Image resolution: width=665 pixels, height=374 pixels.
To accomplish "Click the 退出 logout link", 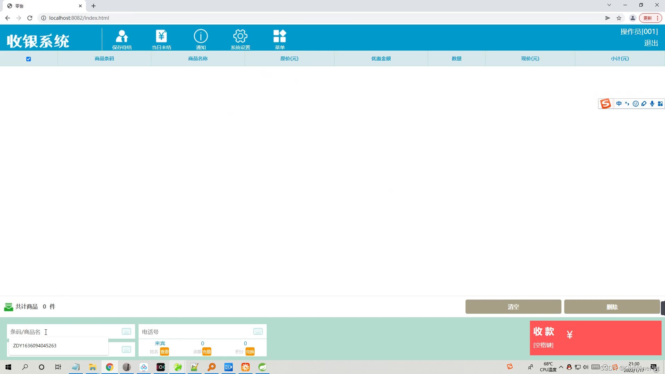I will click(651, 43).
